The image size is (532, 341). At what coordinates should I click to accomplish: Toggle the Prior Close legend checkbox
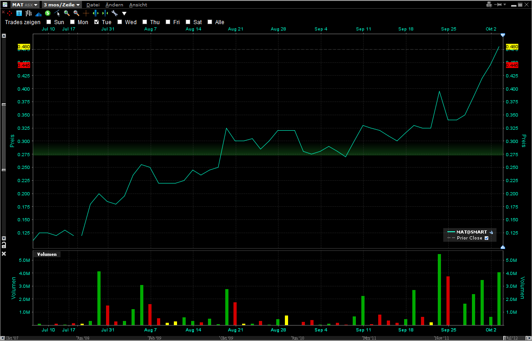[486, 238]
